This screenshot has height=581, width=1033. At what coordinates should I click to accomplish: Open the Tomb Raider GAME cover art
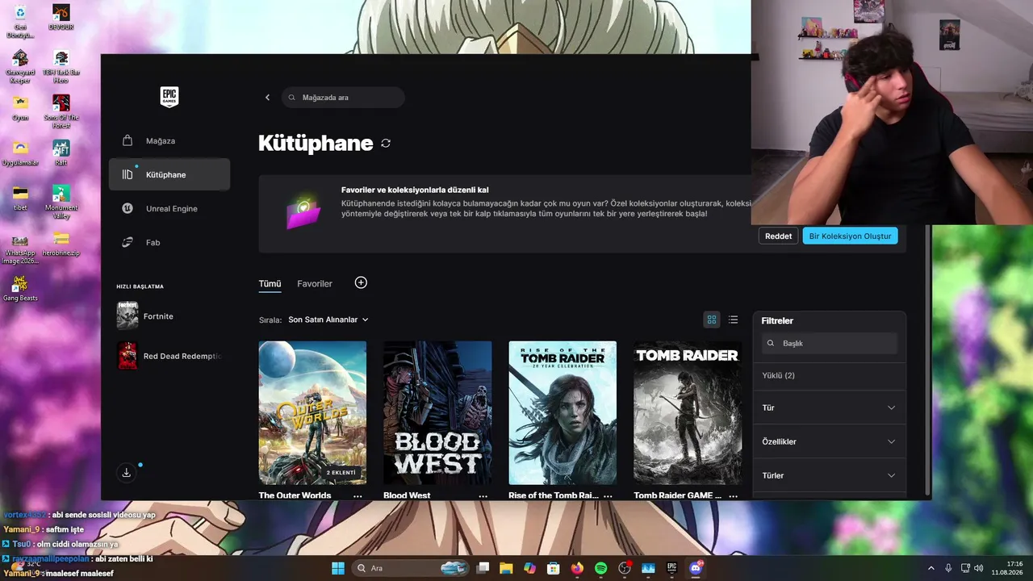(x=688, y=412)
